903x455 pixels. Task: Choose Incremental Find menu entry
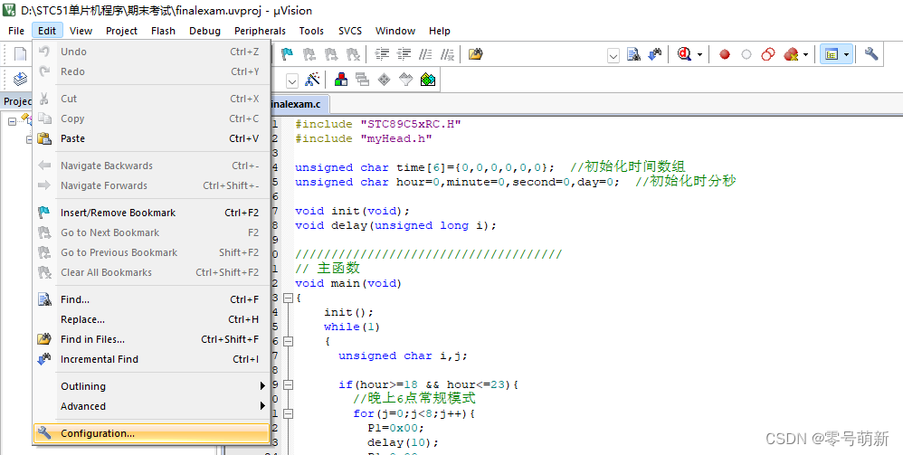click(151, 359)
